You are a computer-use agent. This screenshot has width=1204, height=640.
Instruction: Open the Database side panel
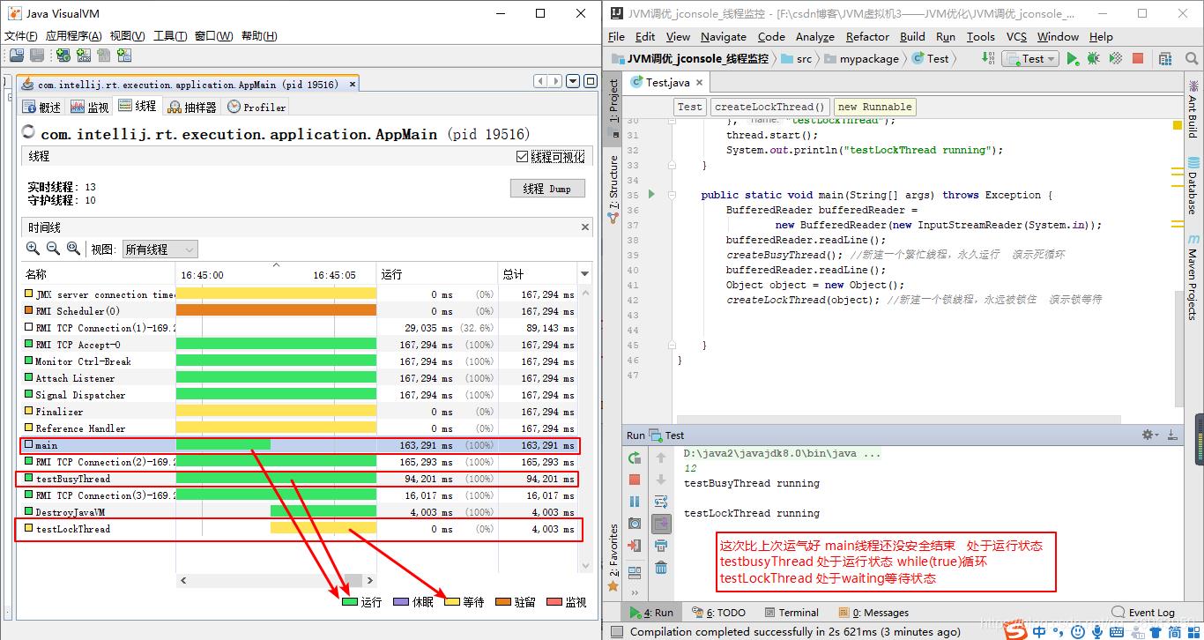(x=1193, y=185)
